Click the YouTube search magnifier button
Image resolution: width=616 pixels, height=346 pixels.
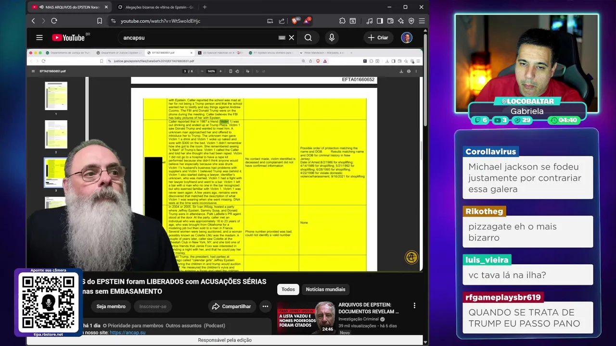click(308, 37)
